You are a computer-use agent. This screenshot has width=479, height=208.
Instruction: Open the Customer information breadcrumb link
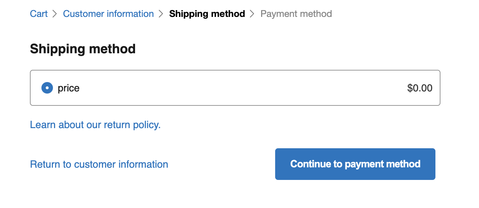[x=108, y=14]
